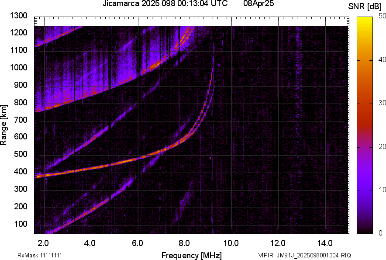Click the colorbar tick value 20
This screenshot has width=386, height=260.
click(383, 146)
